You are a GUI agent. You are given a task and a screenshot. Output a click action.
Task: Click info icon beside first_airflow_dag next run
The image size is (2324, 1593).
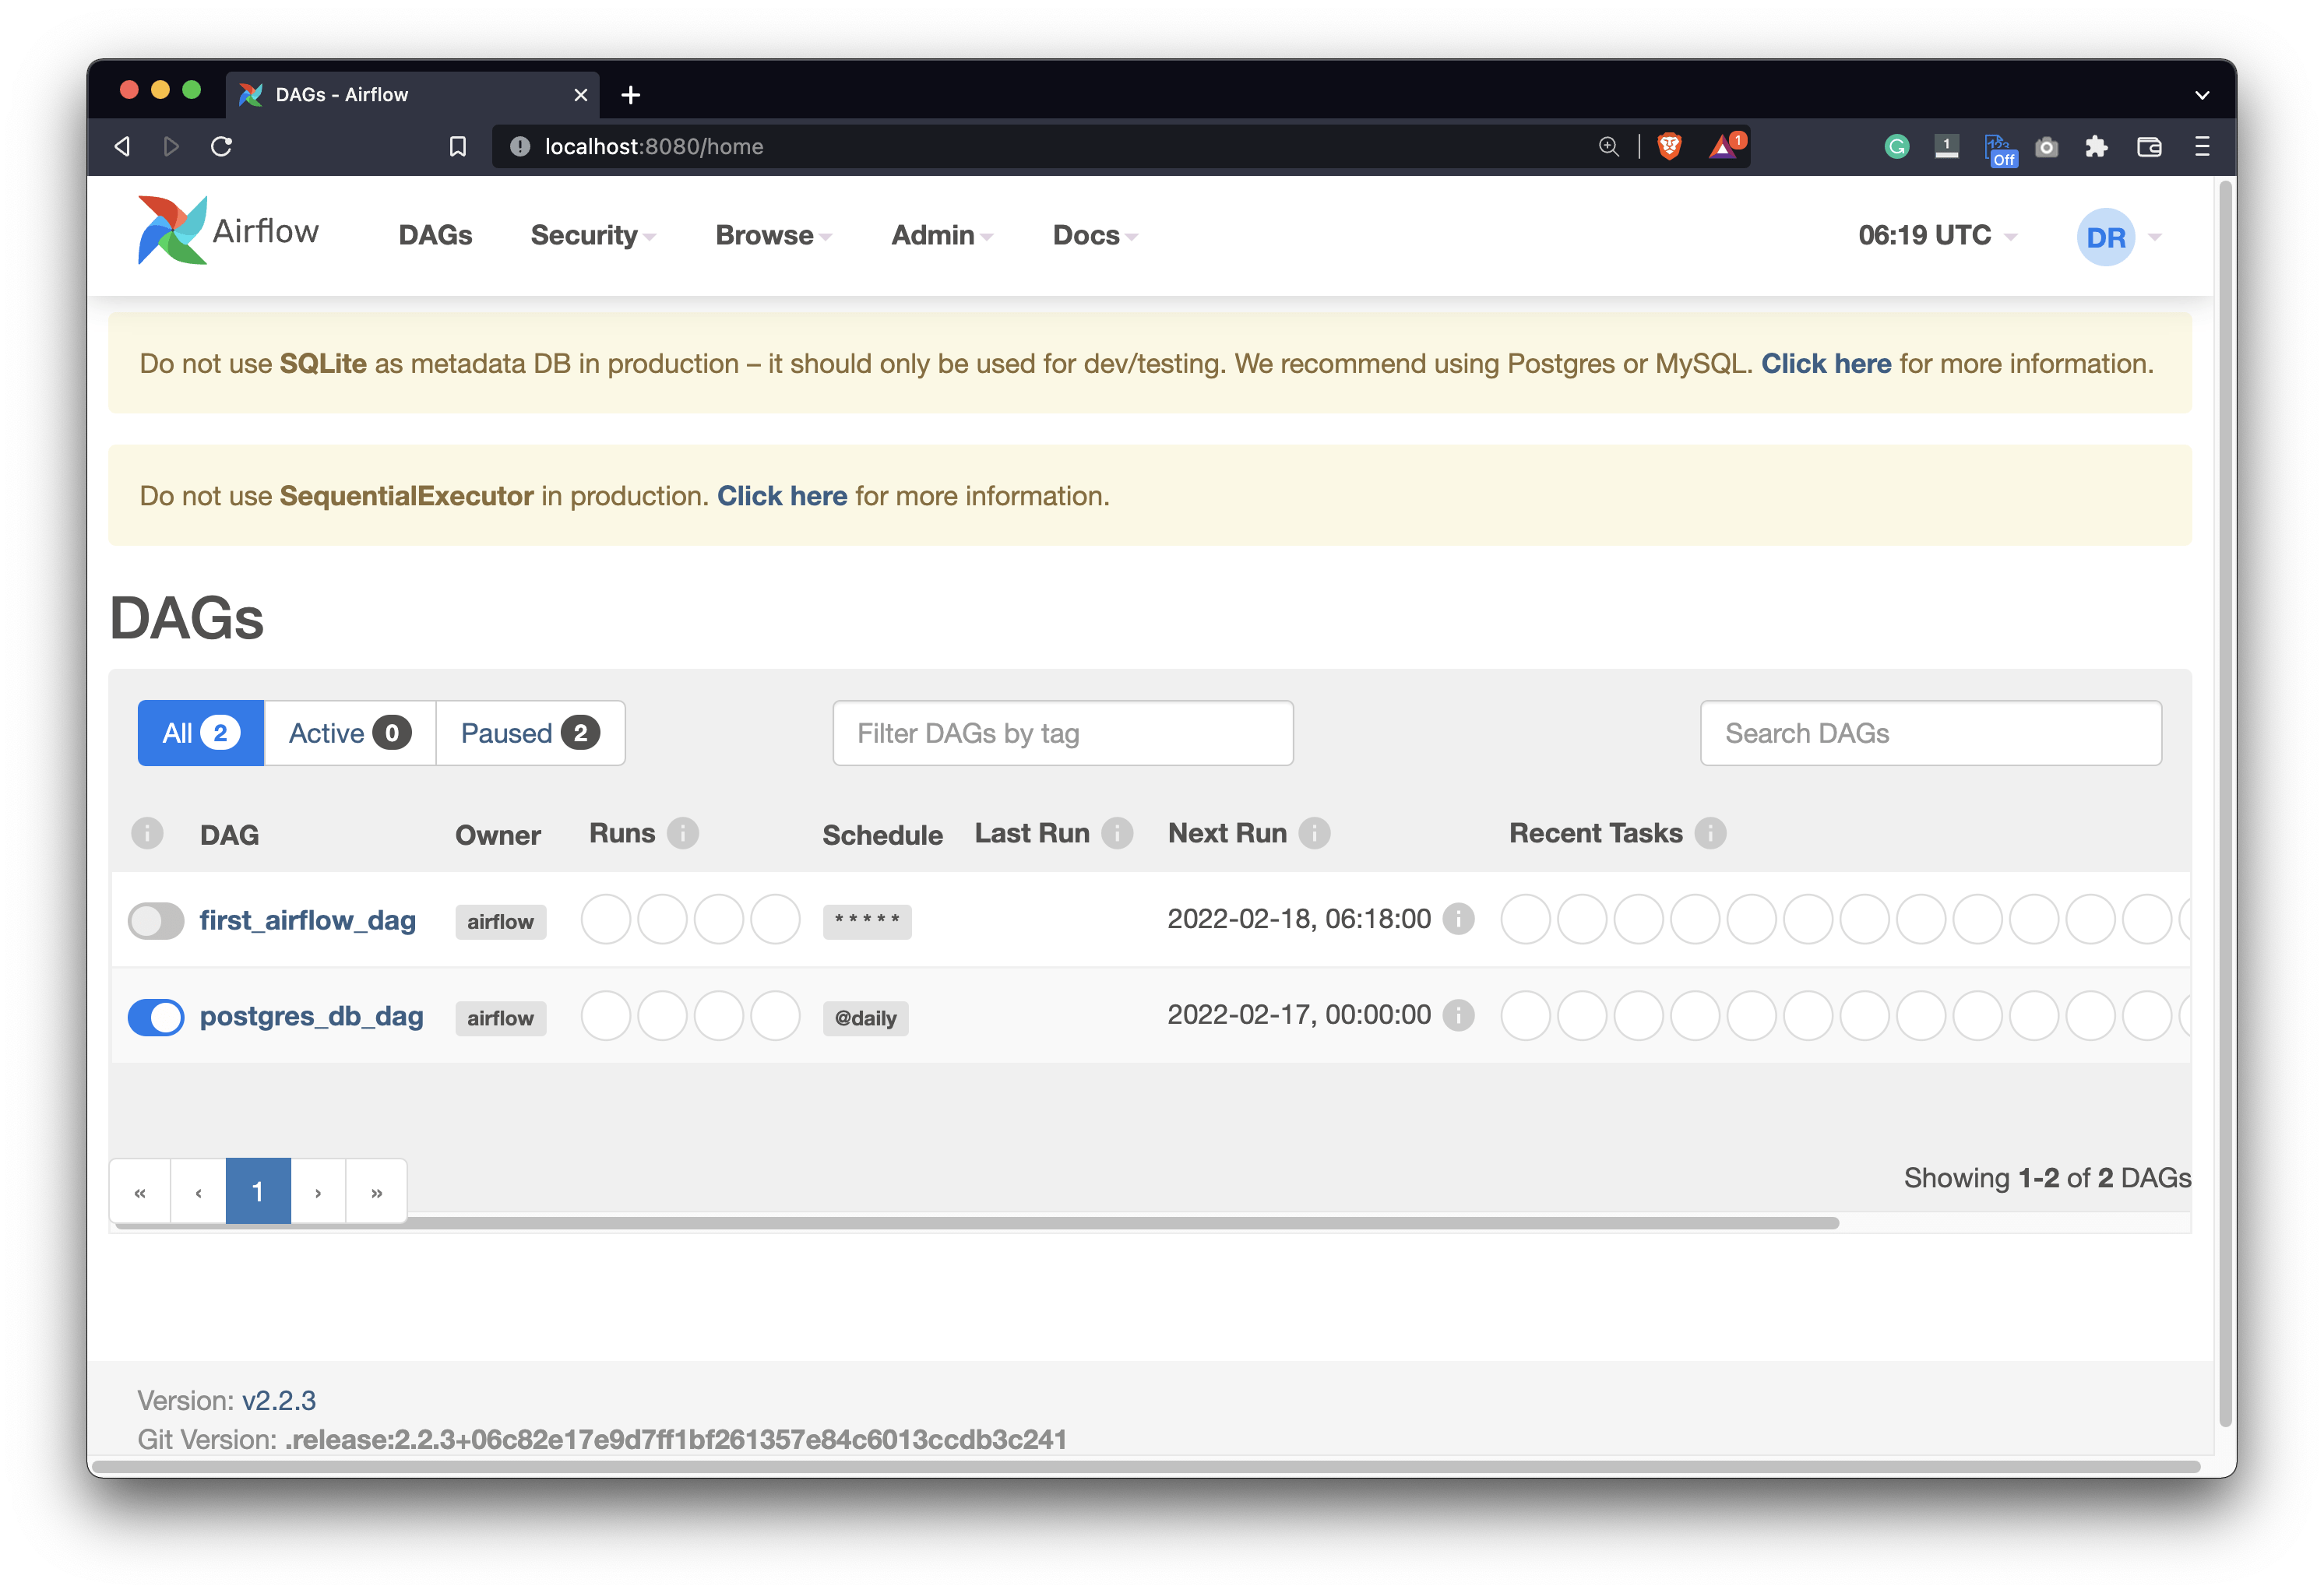(1458, 919)
